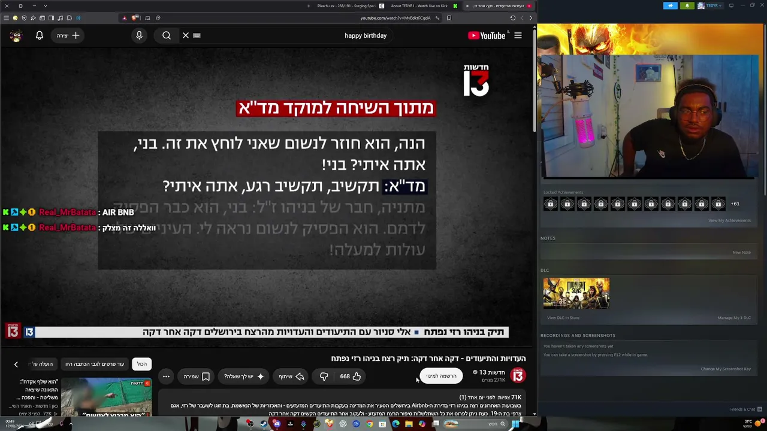Click View DLC in Store
This screenshot has width=767, height=431.
[563, 318]
